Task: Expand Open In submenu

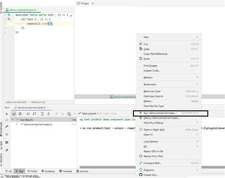Action: coord(169,134)
